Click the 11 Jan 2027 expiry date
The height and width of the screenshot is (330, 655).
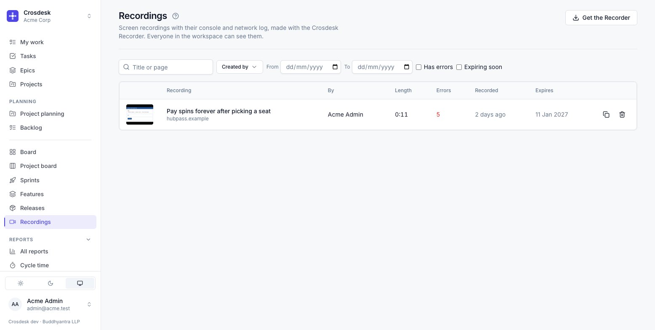click(x=551, y=114)
